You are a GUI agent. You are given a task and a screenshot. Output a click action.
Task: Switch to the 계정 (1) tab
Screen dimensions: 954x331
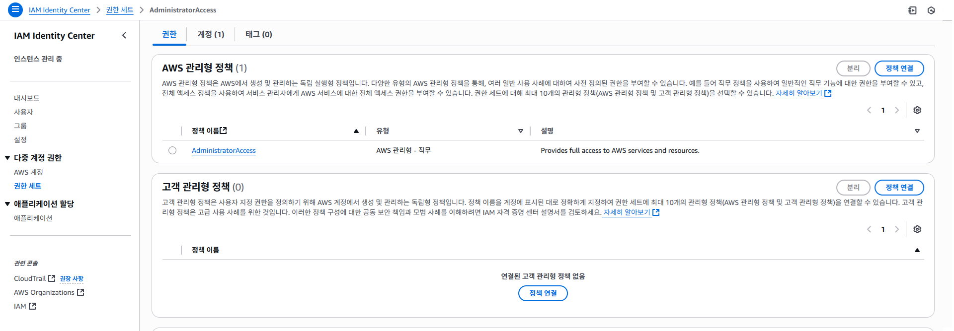[x=211, y=34]
